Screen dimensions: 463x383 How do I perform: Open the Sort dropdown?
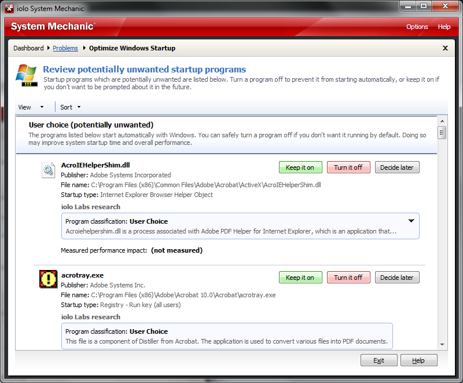71,107
